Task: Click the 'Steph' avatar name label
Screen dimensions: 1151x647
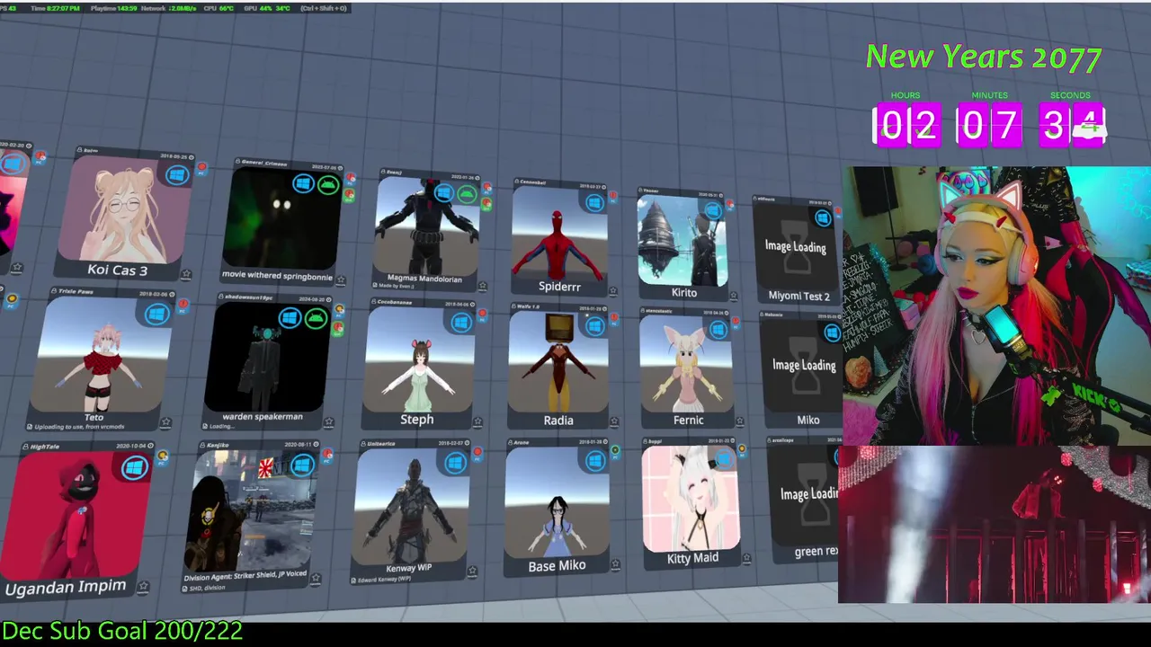Action: click(417, 420)
